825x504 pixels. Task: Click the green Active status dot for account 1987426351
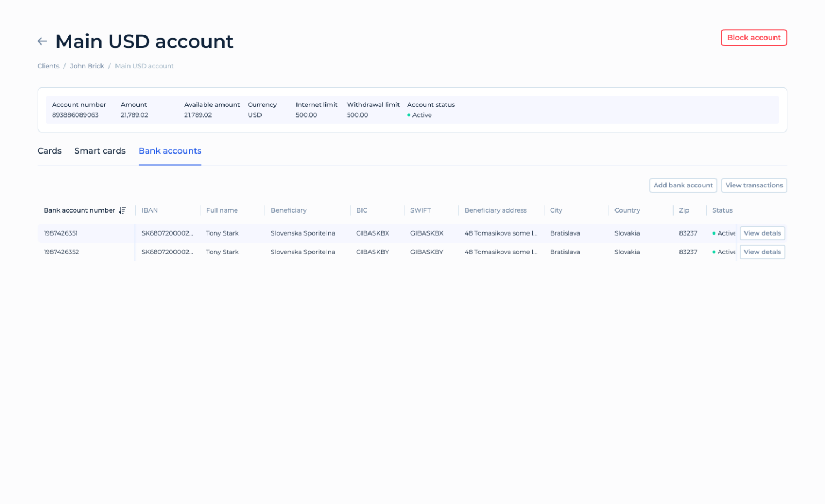pyautogui.click(x=713, y=233)
